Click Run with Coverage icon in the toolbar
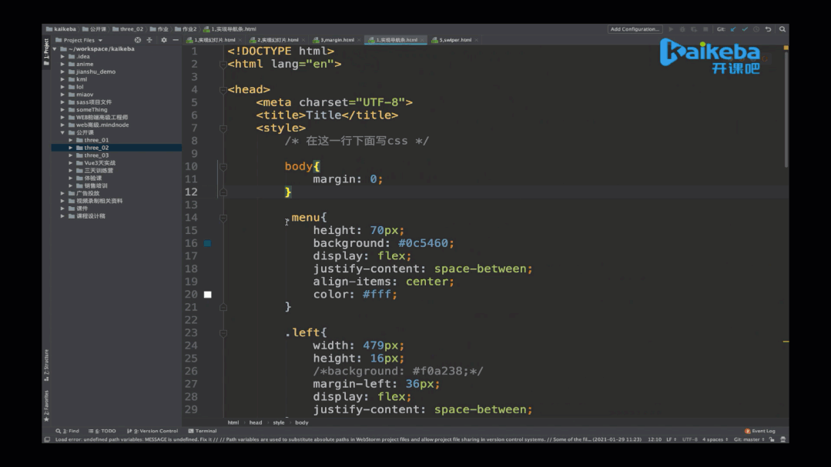The width and height of the screenshot is (831, 467). [694, 29]
